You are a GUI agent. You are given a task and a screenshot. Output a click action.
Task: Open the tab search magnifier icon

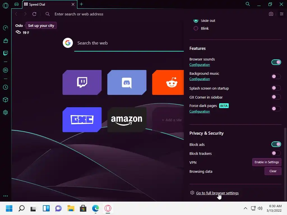click(248, 4)
